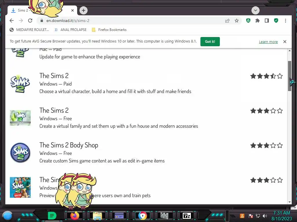297x222 pixels.
Task: Reload the current page
Action: point(30,21)
